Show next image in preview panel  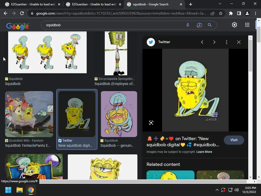point(214,42)
